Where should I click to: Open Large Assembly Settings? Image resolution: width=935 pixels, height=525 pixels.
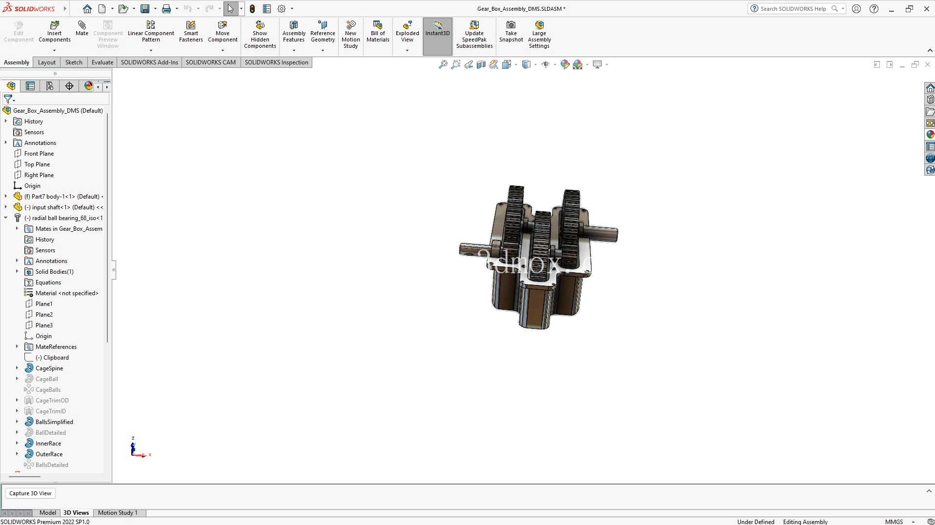tap(539, 35)
